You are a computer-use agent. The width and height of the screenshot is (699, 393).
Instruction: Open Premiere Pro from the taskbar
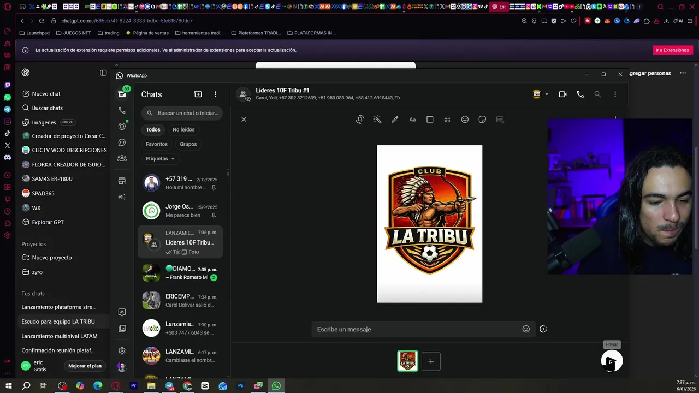tap(133, 386)
